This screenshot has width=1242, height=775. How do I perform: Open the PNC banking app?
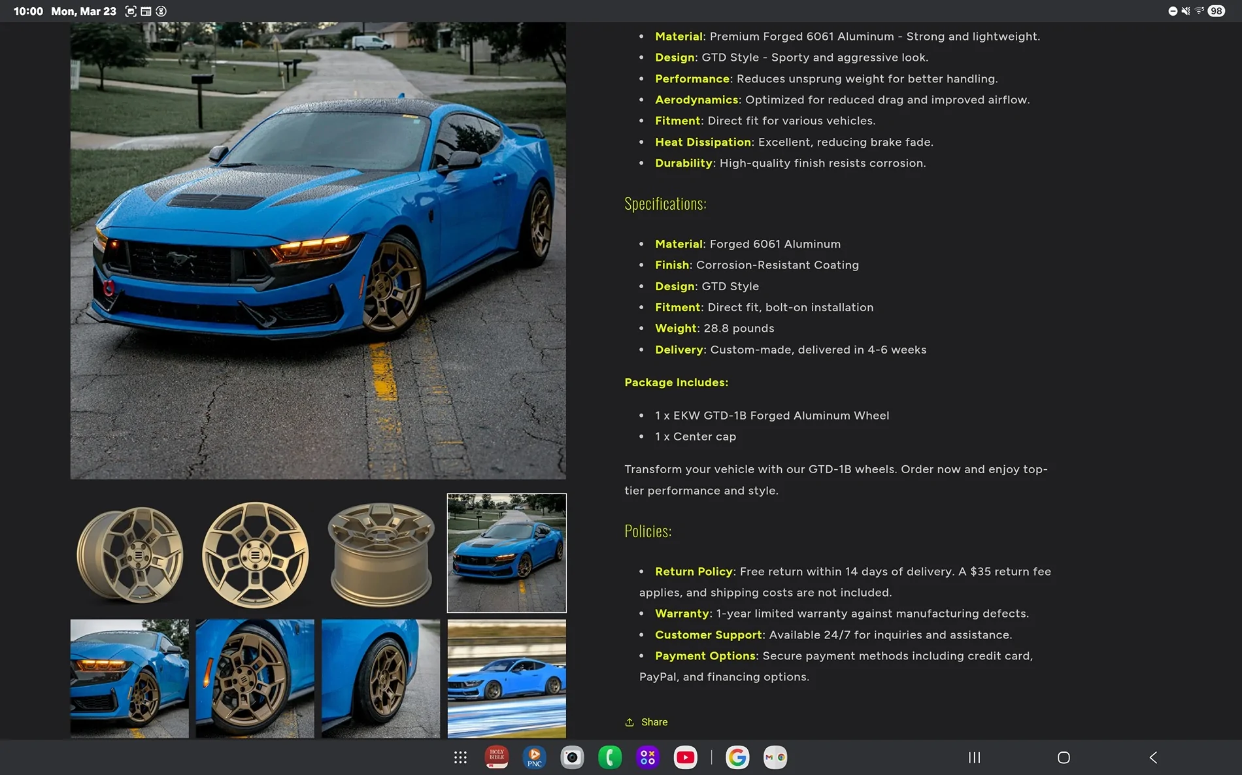pos(535,757)
